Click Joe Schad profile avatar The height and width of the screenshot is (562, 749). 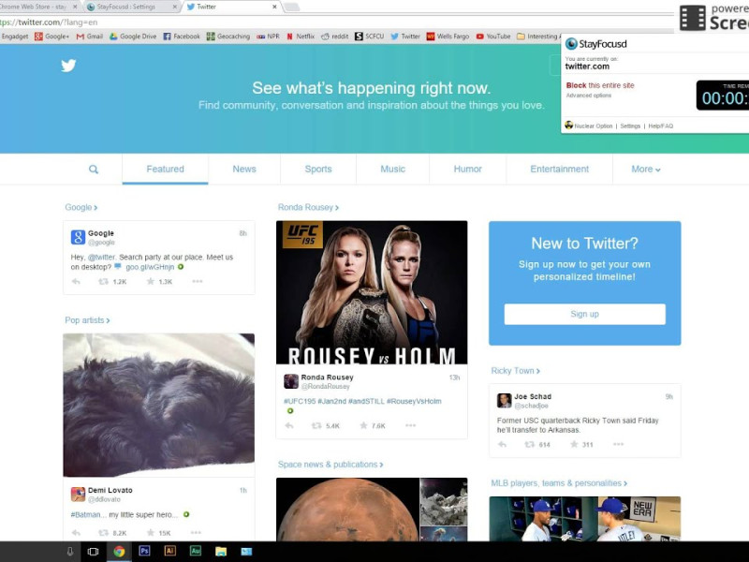(504, 401)
